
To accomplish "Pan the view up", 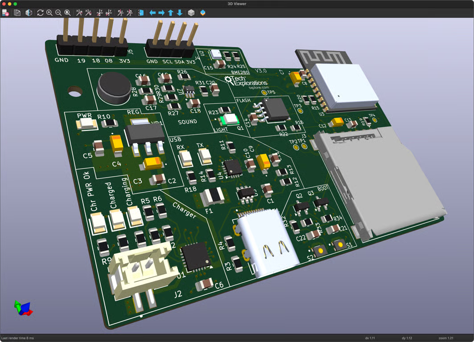I will click(170, 12).
